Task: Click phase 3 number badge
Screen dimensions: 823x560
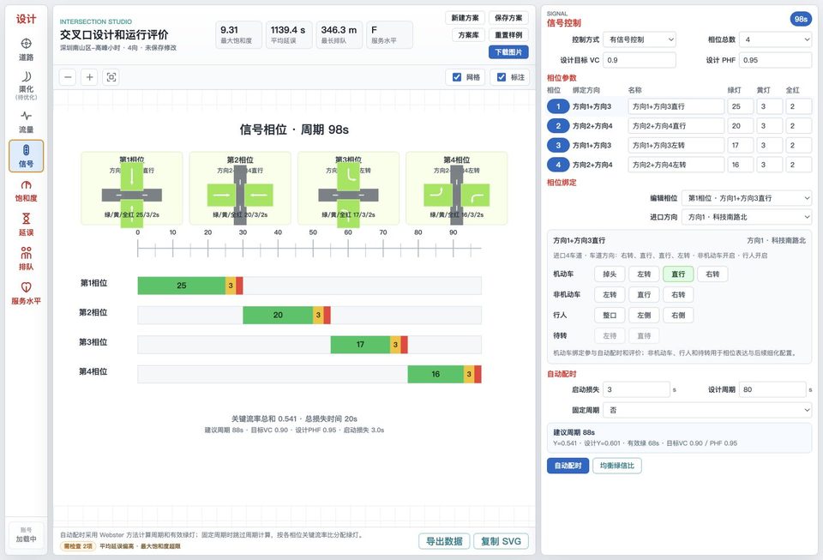Action: click(558, 146)
